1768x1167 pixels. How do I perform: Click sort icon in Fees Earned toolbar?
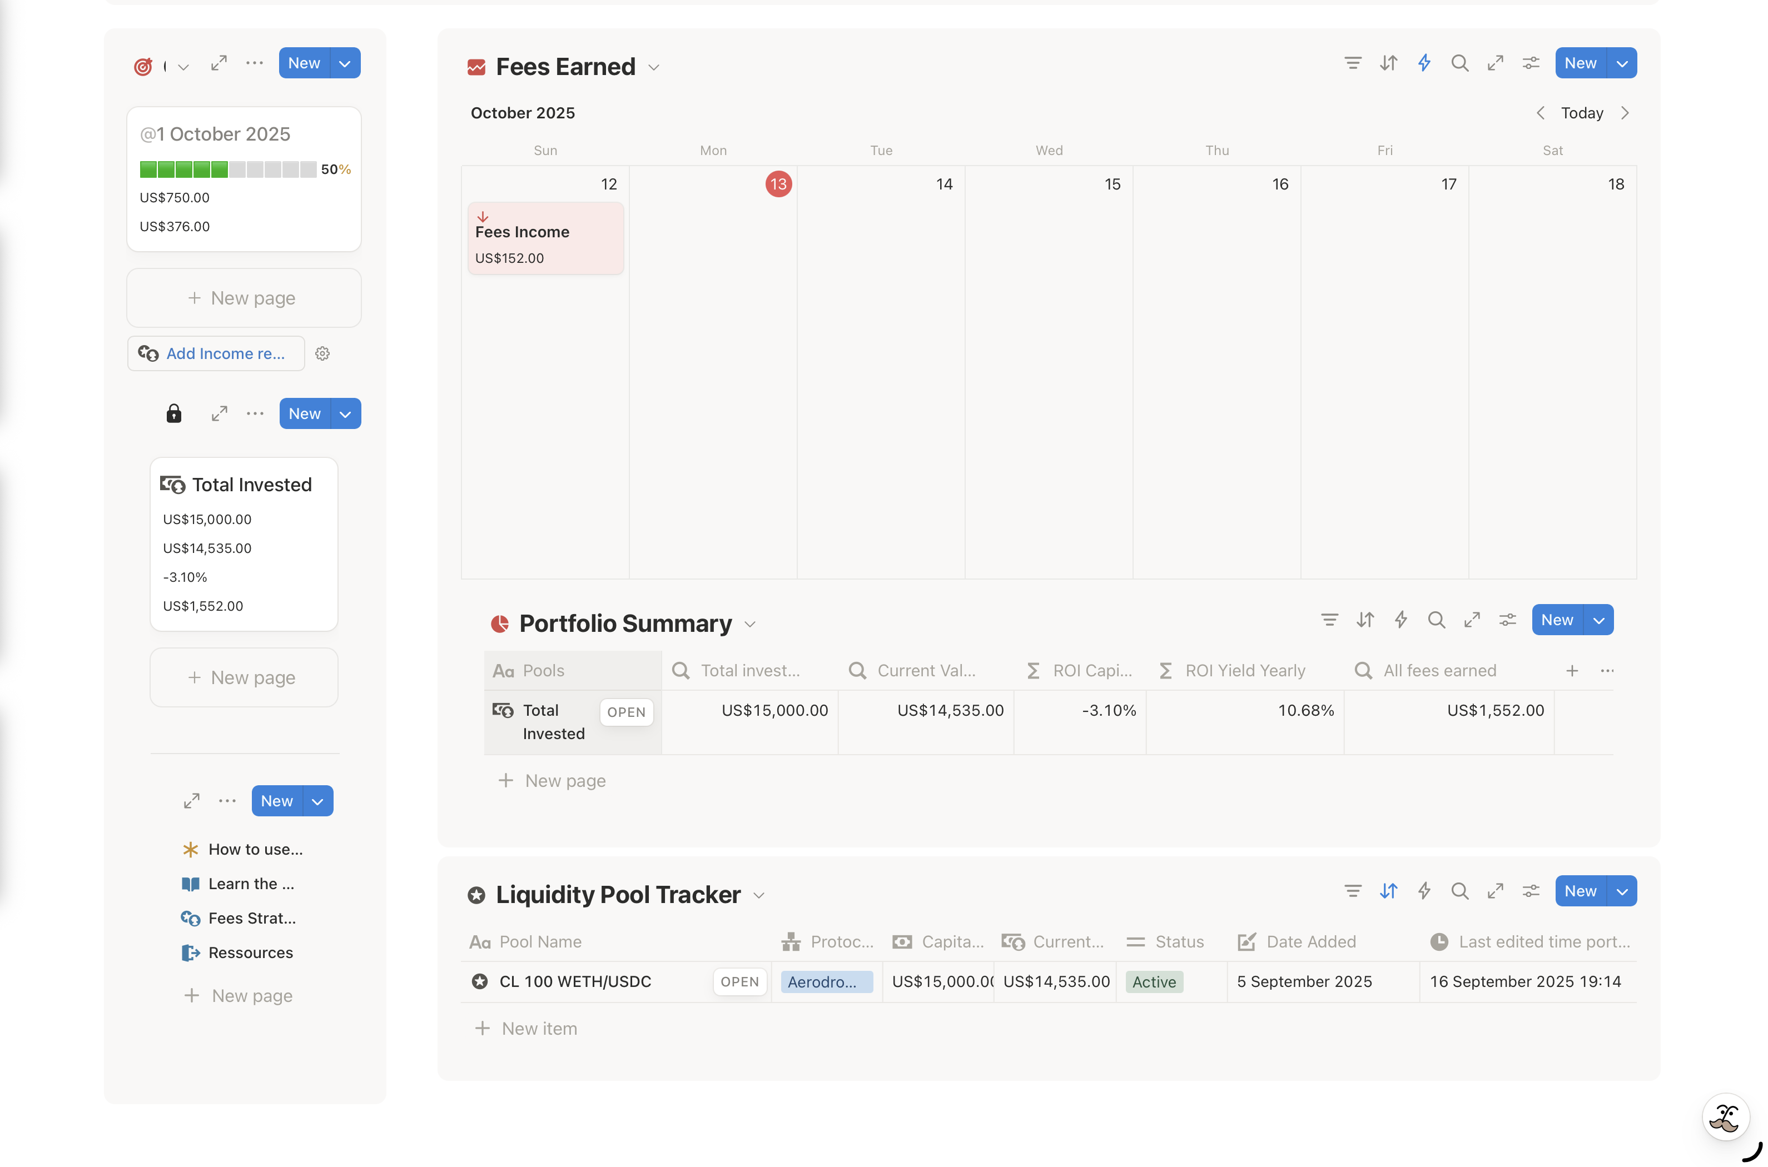1388,63
